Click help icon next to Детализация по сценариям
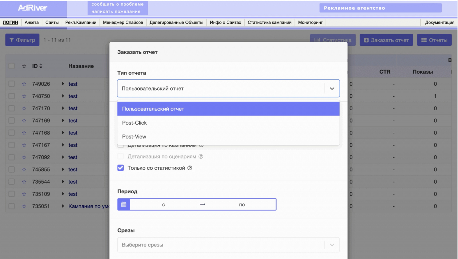 (201, 156)
